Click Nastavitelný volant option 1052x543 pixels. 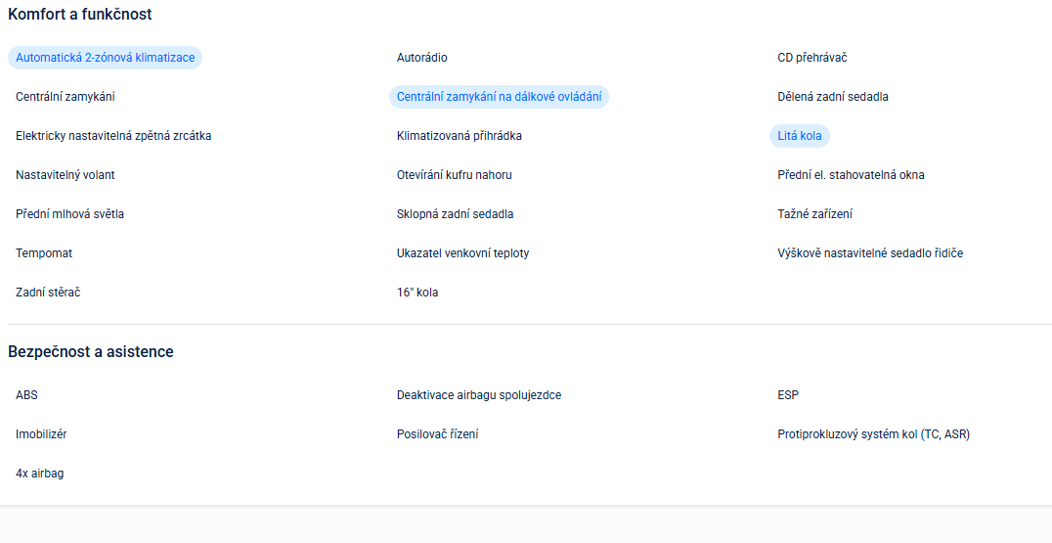click(x=66, y=175)
